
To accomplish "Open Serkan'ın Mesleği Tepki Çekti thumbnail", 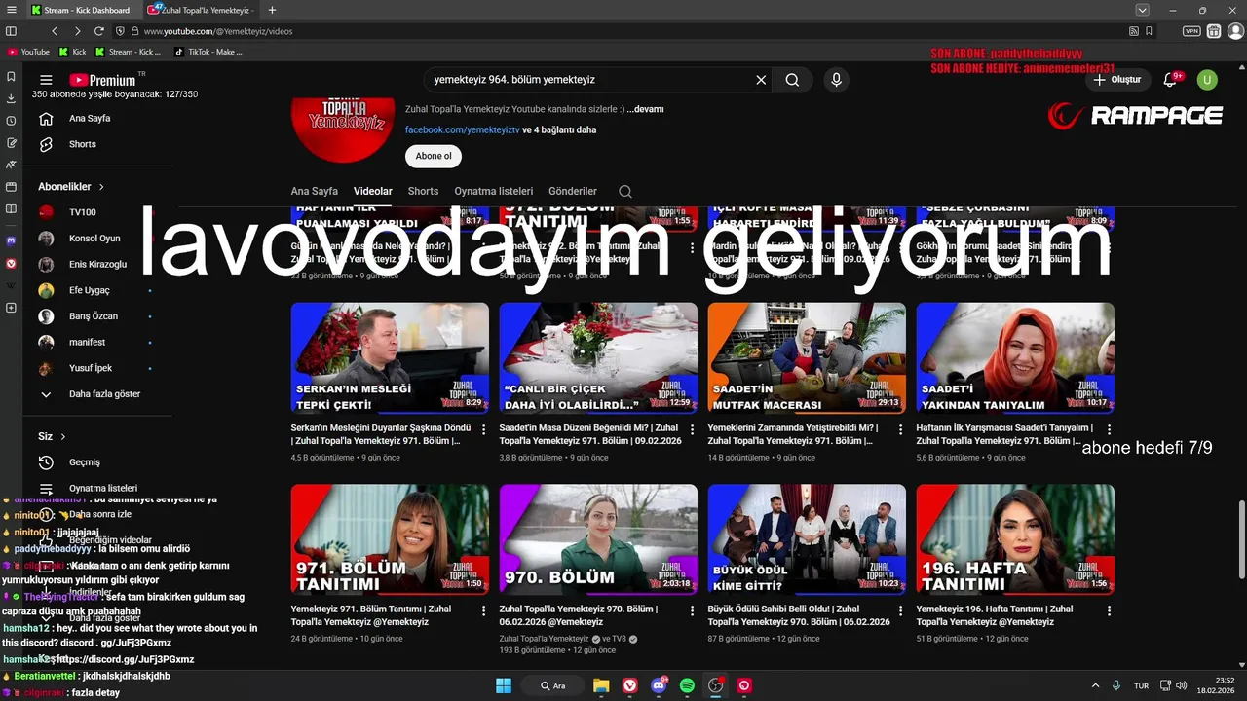I will [390, 357].
